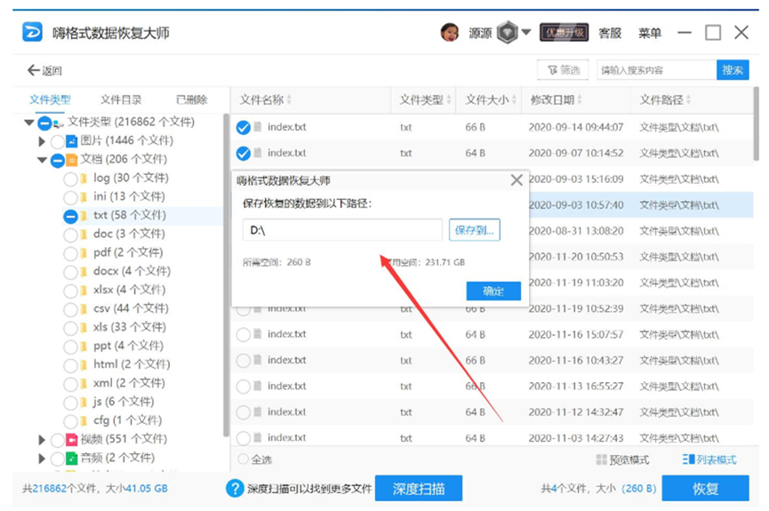
Task: Click the js folder icon
Action: [84, 402]
